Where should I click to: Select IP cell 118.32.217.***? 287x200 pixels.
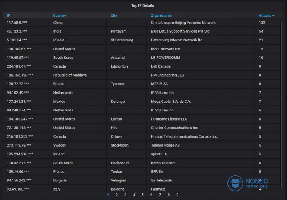pos(19,163)
